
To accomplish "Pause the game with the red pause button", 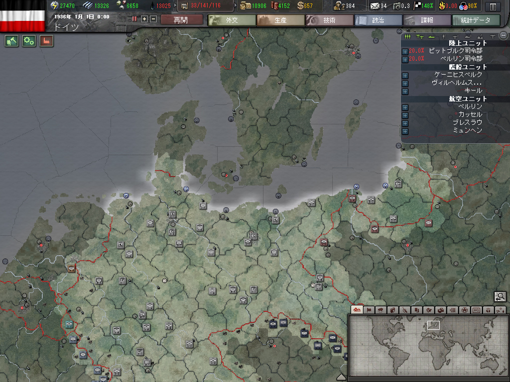I will pyautogui.click(x=134, y=19).
